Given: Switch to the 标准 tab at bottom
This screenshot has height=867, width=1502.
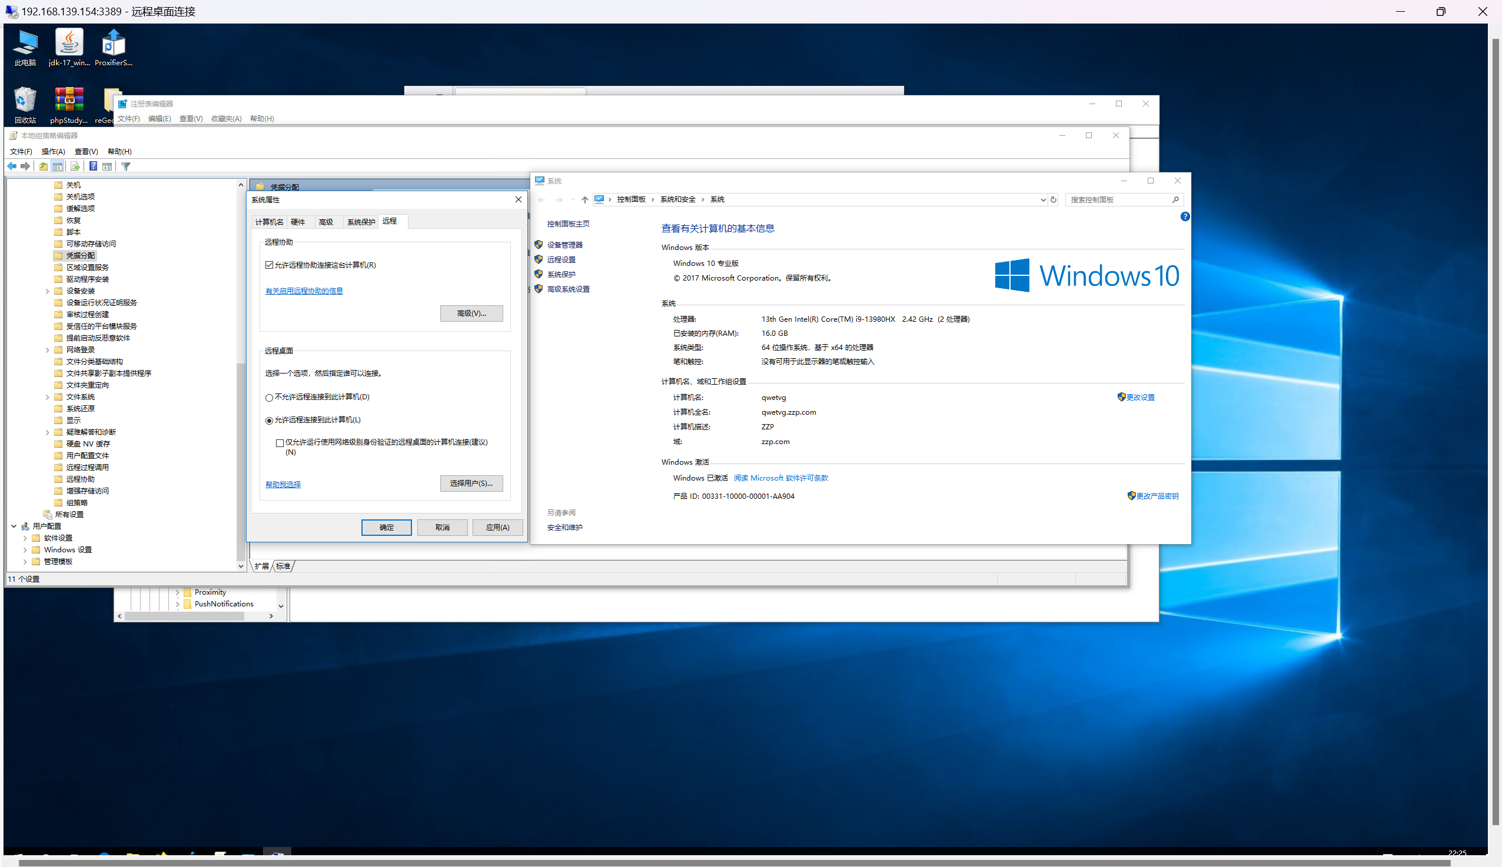Looking at the screenshot, I should (x=283, y=566).
